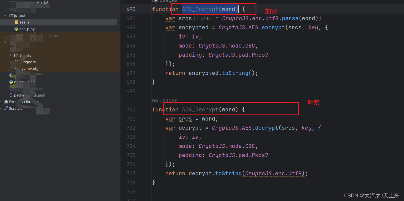The width and height of the screenshot is (404, 201).
Task: Click the Scratches and Consoles icon
Action: click(x=6, y=108)
